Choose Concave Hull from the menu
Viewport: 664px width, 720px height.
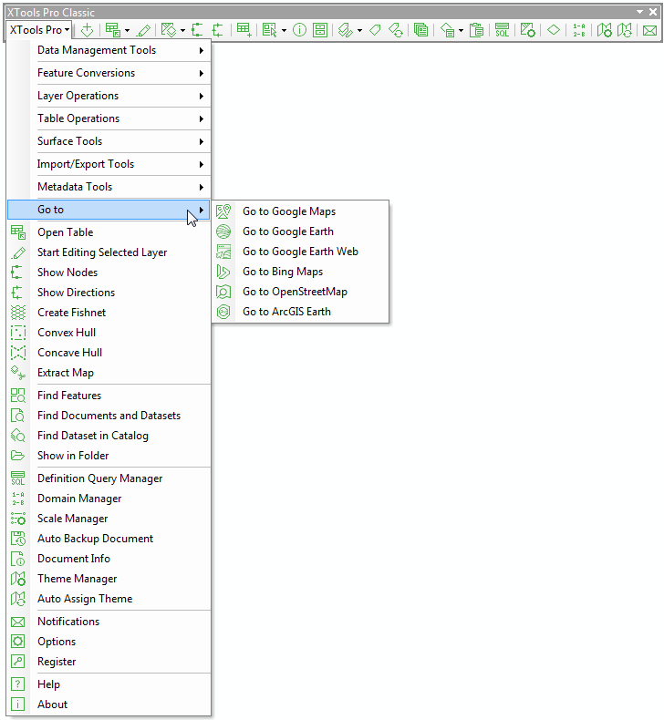click(109, 352)
